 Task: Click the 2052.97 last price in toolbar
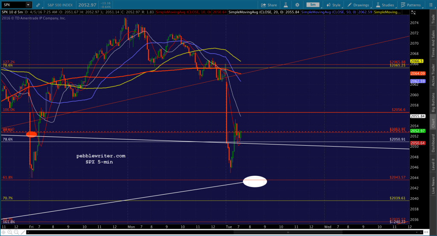click(87, 5)
